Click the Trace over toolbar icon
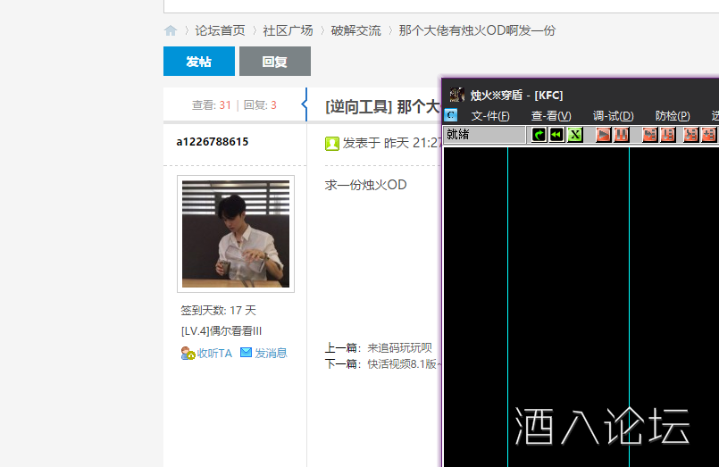 [x=709, y=135]
